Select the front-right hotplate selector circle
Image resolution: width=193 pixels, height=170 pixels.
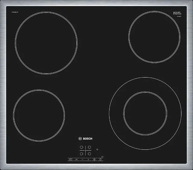coord(90,154)
